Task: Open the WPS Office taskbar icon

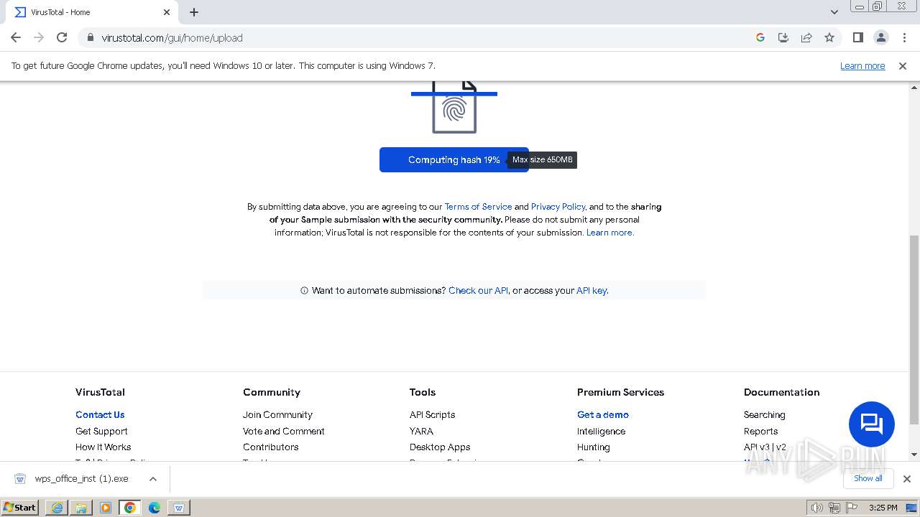Action: 179,507
